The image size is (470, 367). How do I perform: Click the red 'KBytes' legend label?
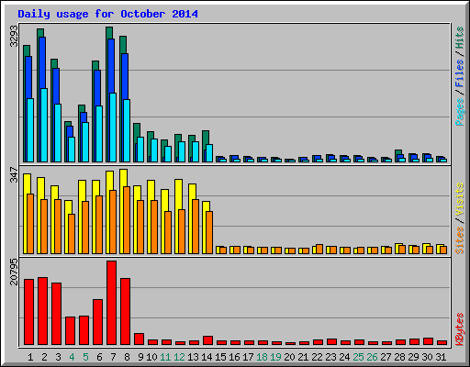(x=459, y=329)
